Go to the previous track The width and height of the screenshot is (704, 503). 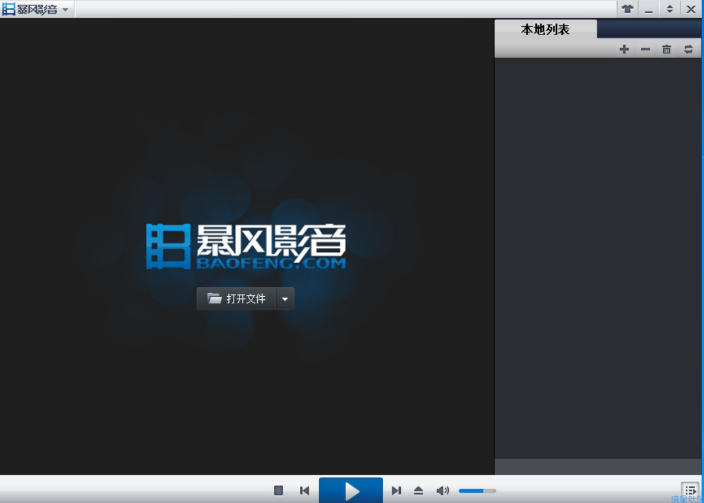[x=305, y=491]
